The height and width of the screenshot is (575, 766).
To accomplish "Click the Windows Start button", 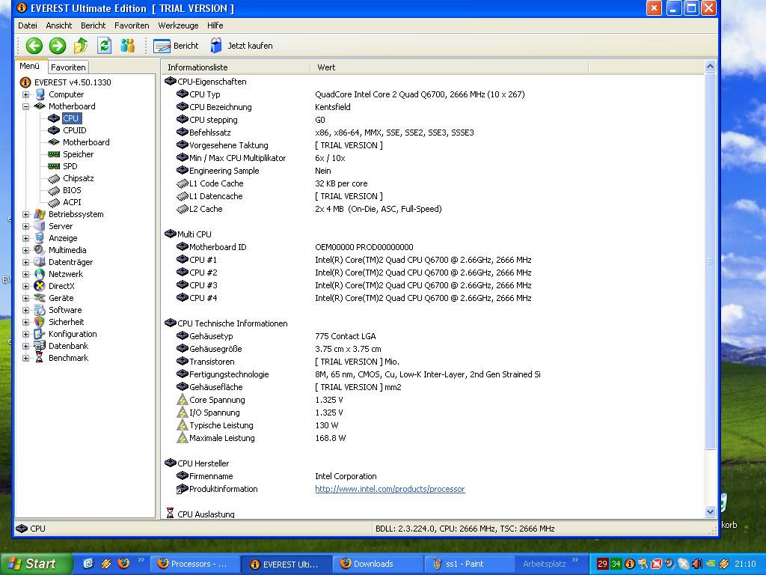I will pos(36,564).
